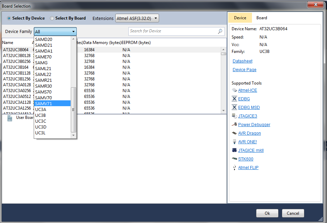Image resolution: width=327 pixels, height=223 pixels.
Task: Choose the Select By Board radio button
Action: point(52,18)
